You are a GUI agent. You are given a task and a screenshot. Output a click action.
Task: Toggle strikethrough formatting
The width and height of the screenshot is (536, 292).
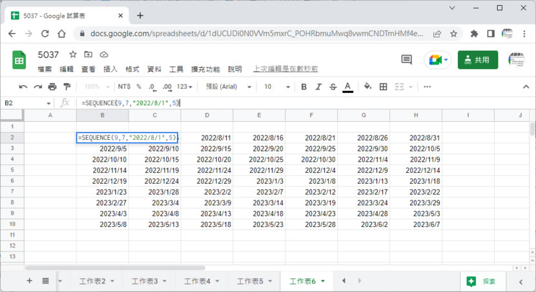click(x=333, y=86)
